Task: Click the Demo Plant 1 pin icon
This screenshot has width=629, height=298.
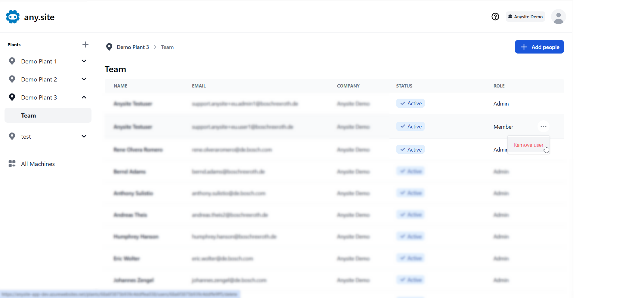Action: pyautogui.click(x=12, y=61)
